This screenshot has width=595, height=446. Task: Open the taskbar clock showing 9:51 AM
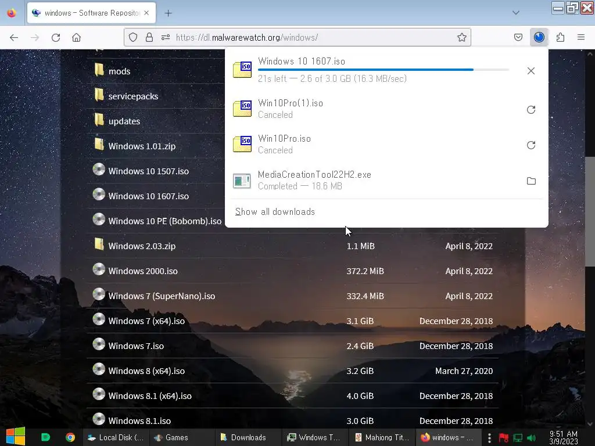click(x=563, y=437)
